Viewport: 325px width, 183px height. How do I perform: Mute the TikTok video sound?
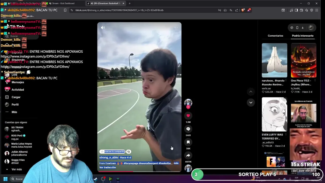pyautogui.click(x=103, y=27)
